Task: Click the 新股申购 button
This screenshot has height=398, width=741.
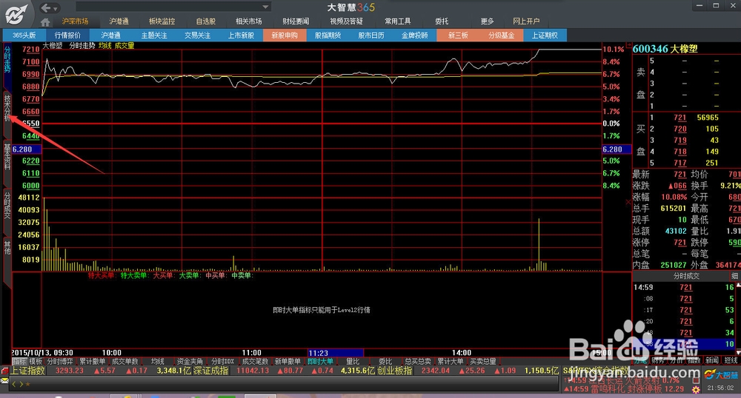Action: point(285,36)
